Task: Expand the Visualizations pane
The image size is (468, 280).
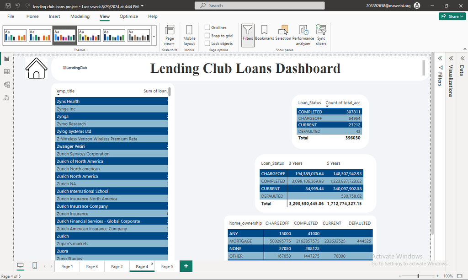Action: 451,58
